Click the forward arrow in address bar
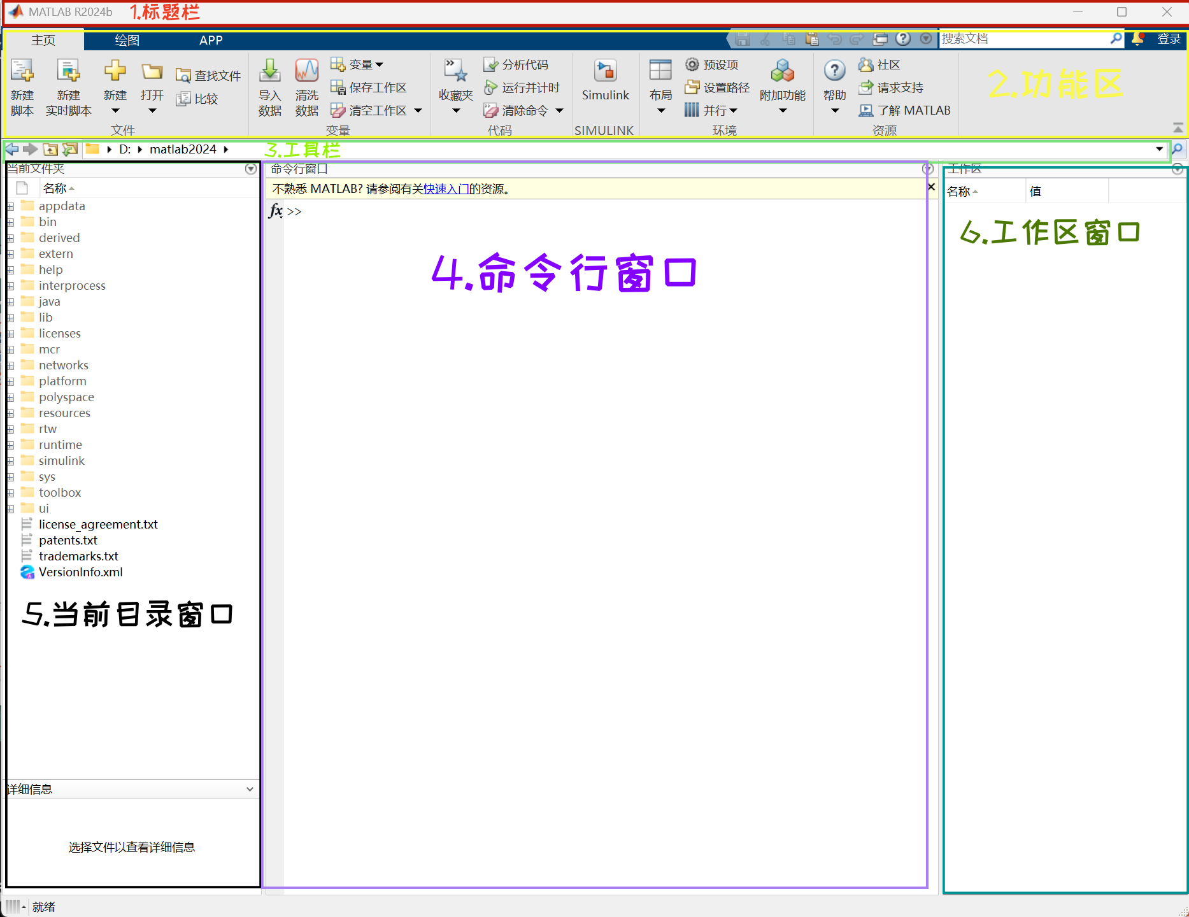The width and height of the screenshot is (1189, 917). (30, 149)
